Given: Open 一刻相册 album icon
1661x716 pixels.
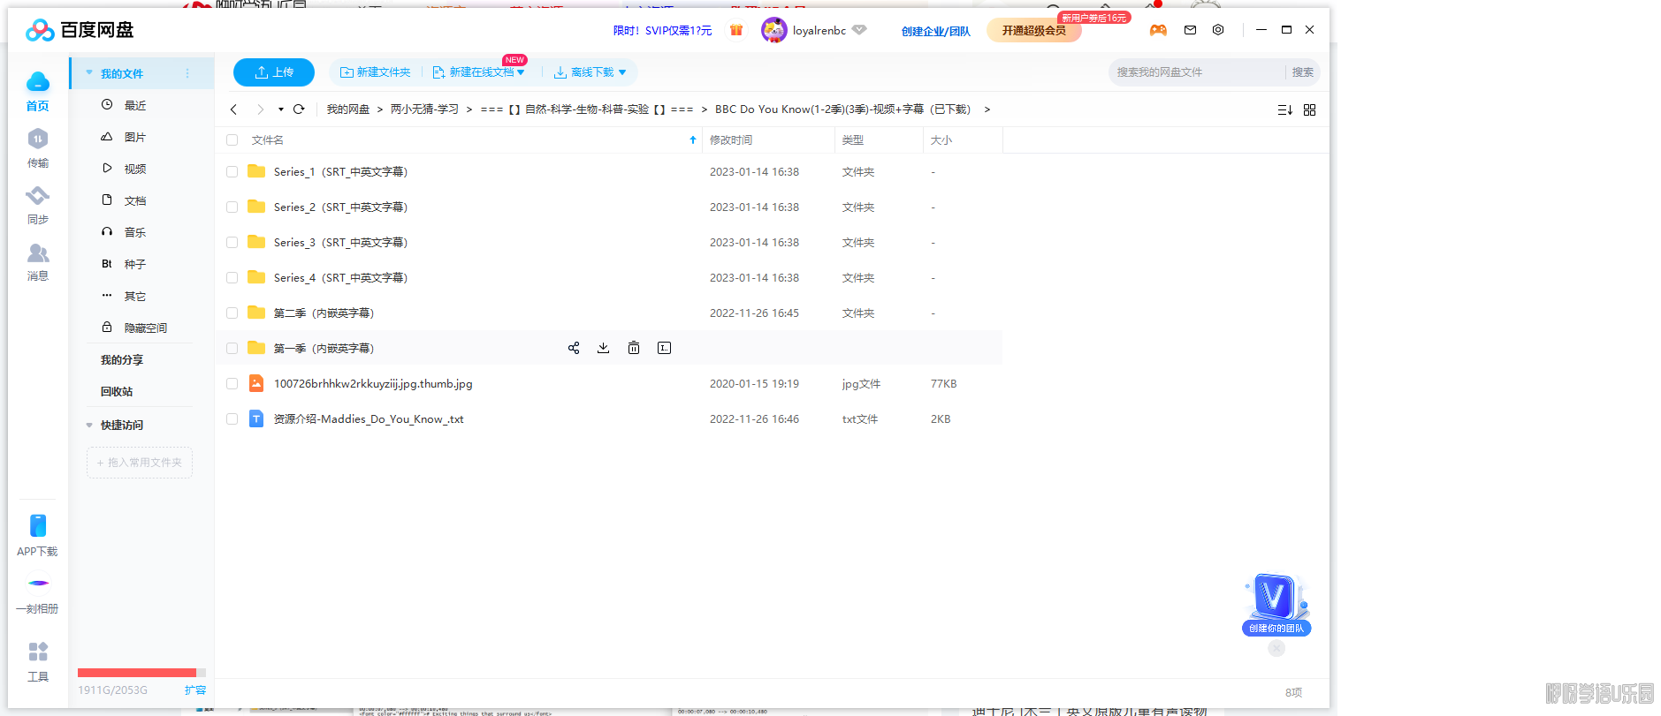Looking at the screenshot, I should point(38,583).
